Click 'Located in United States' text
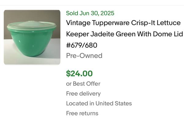The height and width of the screenshot is (132, 184). coord(99,103)
